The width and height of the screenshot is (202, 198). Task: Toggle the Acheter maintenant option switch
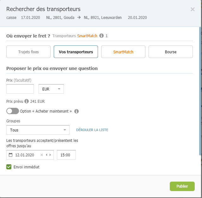point(13,111)
